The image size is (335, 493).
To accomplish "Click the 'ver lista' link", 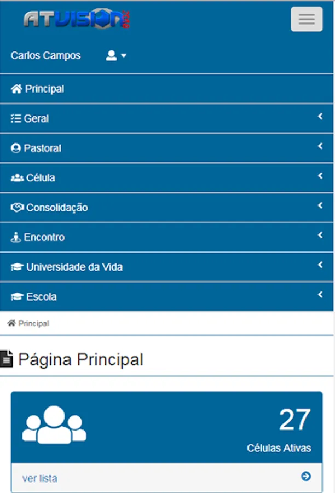I will tap(40, 478).
